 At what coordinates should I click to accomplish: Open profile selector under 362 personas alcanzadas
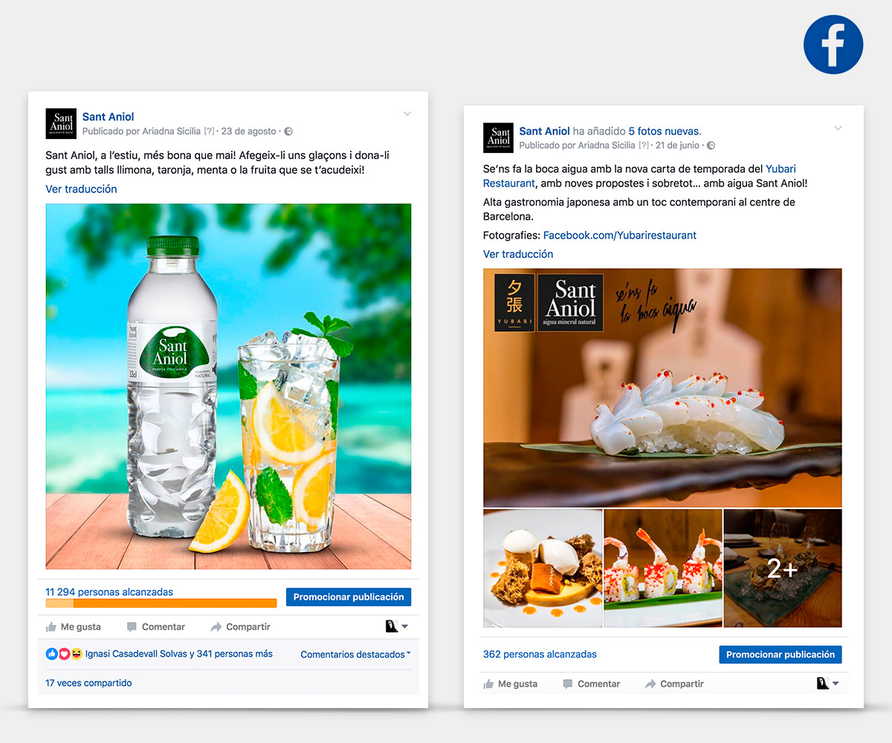[x=827, y=684]
